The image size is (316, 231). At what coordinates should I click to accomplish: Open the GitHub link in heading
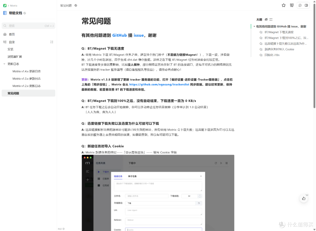(119, 35)
